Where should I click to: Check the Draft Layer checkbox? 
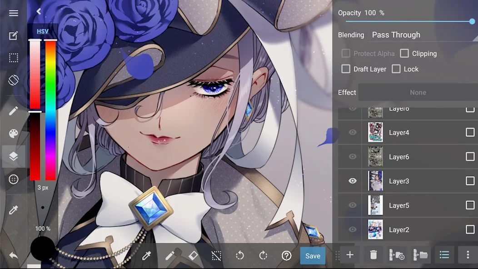[346, 69]
